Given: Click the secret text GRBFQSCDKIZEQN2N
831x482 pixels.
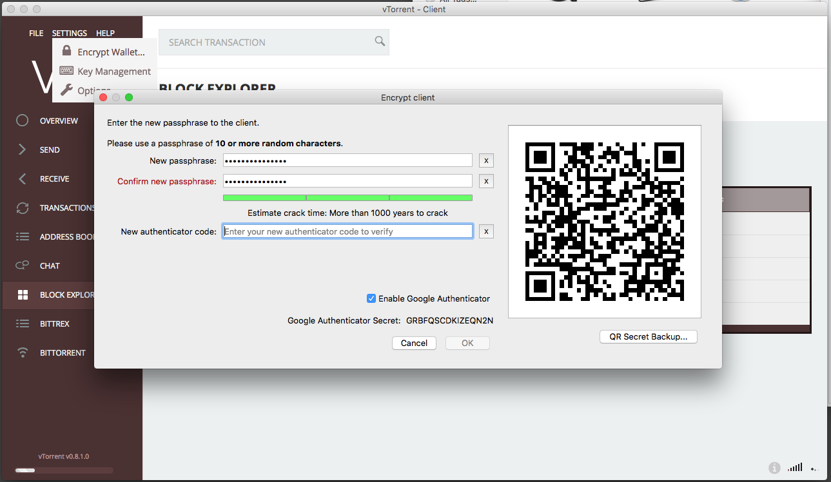Looking at the screenshot, I should coord(449,320).
